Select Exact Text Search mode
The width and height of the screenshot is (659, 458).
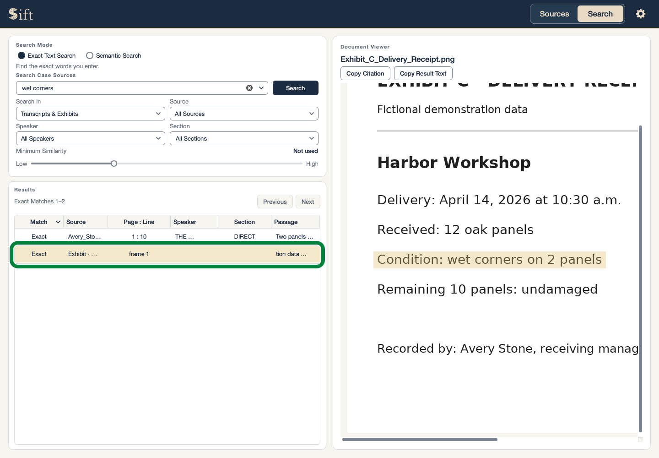[47, 55]
